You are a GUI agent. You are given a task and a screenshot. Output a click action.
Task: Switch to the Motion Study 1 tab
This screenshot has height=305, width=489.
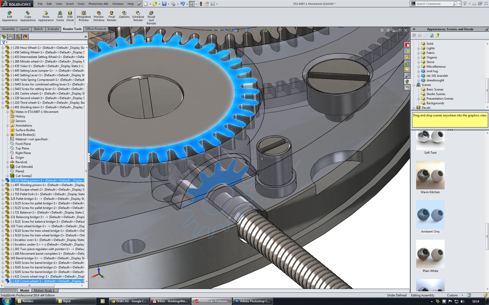(44, 291)
